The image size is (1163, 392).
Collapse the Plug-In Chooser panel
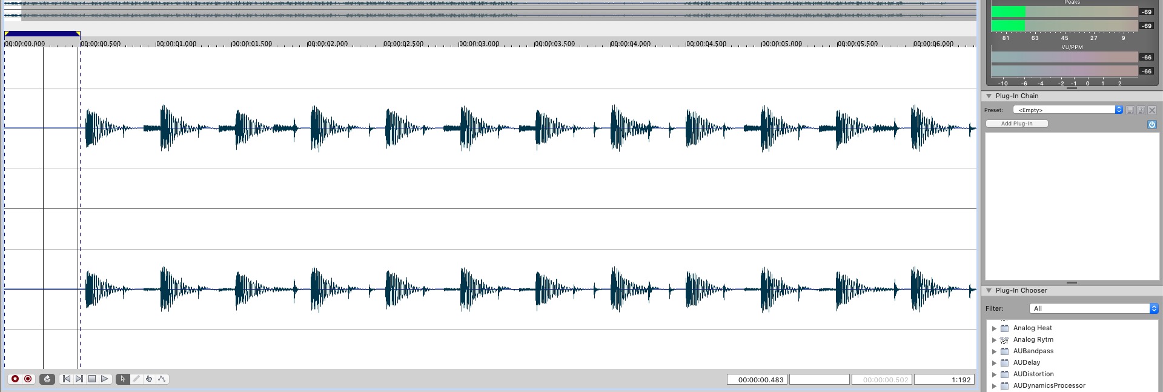click(989, 291)
